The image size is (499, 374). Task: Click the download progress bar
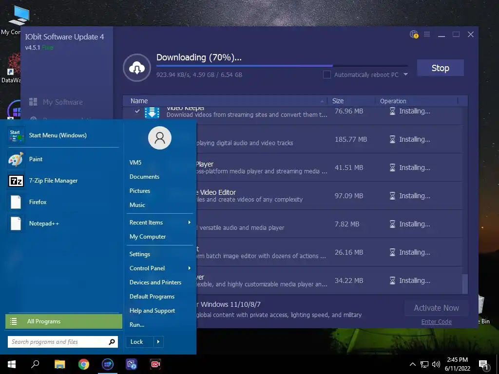(282, 66)
